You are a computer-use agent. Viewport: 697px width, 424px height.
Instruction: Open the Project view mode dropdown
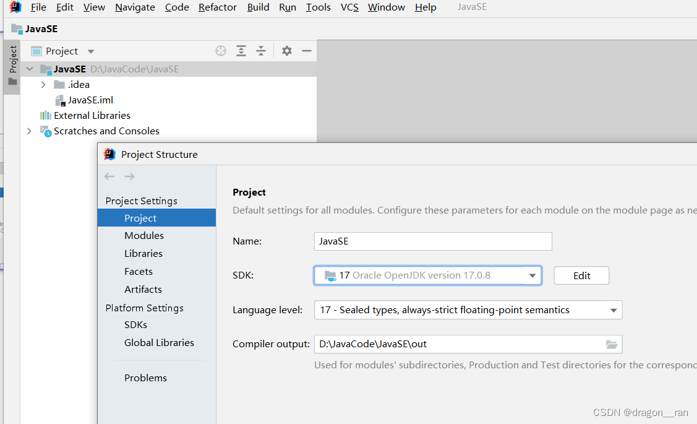(91, 51)
